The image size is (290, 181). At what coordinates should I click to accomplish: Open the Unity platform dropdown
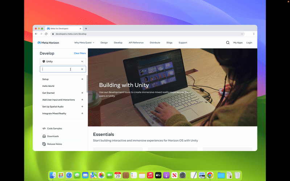63,61
